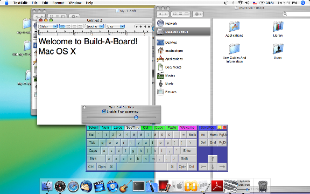Click the volume icon in menu bar
The width and height of the screenshot is (310, 194).
pos(247,3)
